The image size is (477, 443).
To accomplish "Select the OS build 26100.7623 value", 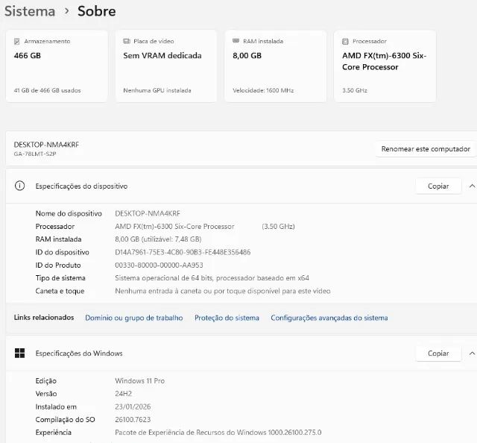I will pyautogui.click(x=133, y=420).
